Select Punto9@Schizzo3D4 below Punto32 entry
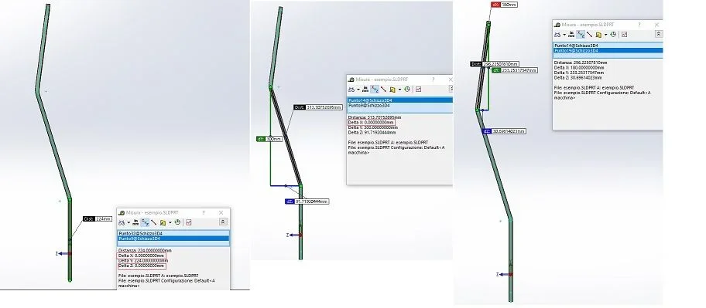Screen dimensions: 706x308 point(173,239)
